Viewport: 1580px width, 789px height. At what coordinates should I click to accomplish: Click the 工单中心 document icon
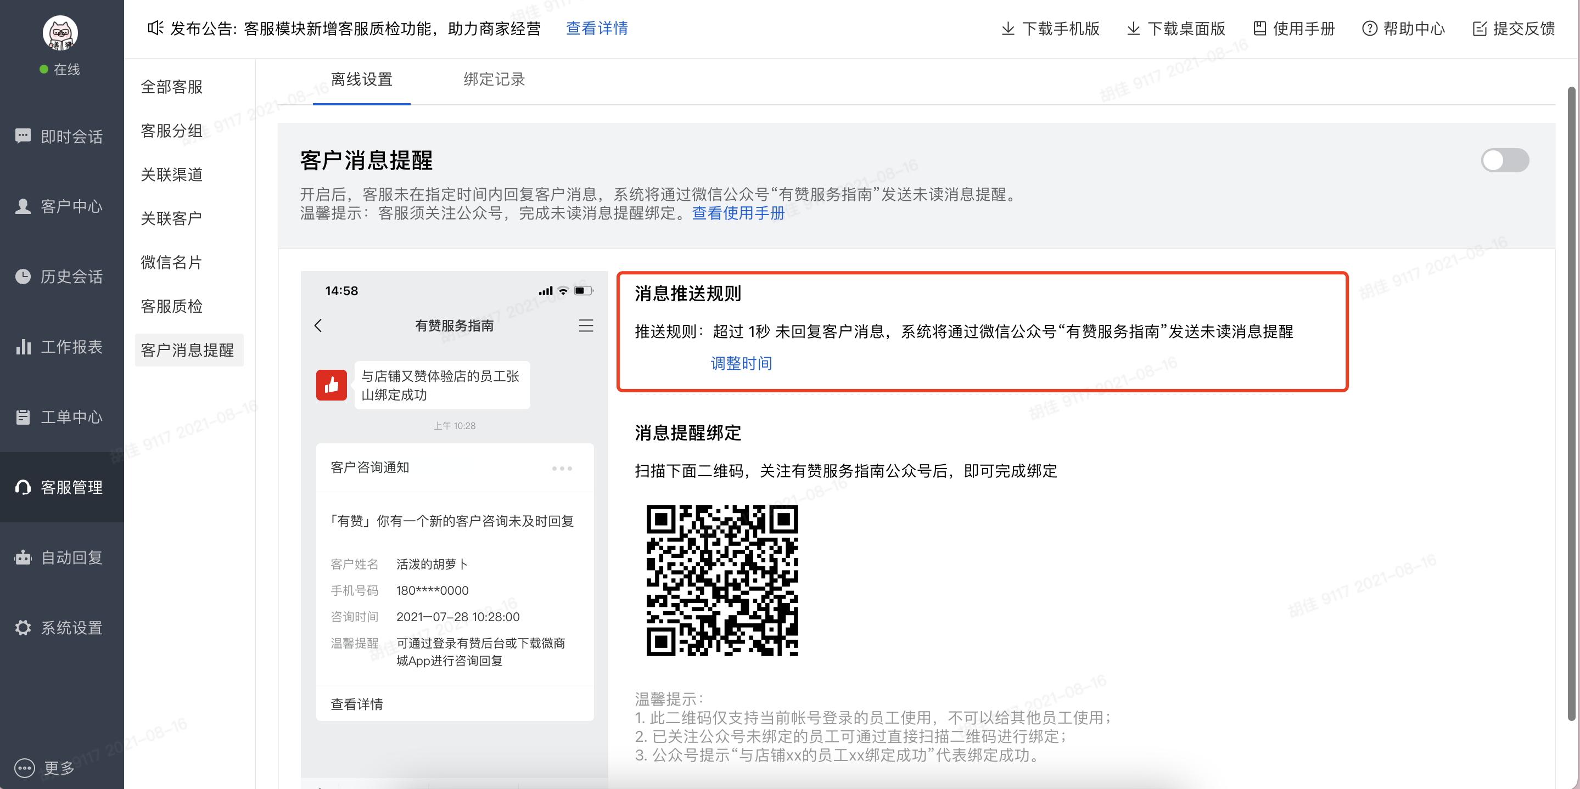click(x=23, y=417)
